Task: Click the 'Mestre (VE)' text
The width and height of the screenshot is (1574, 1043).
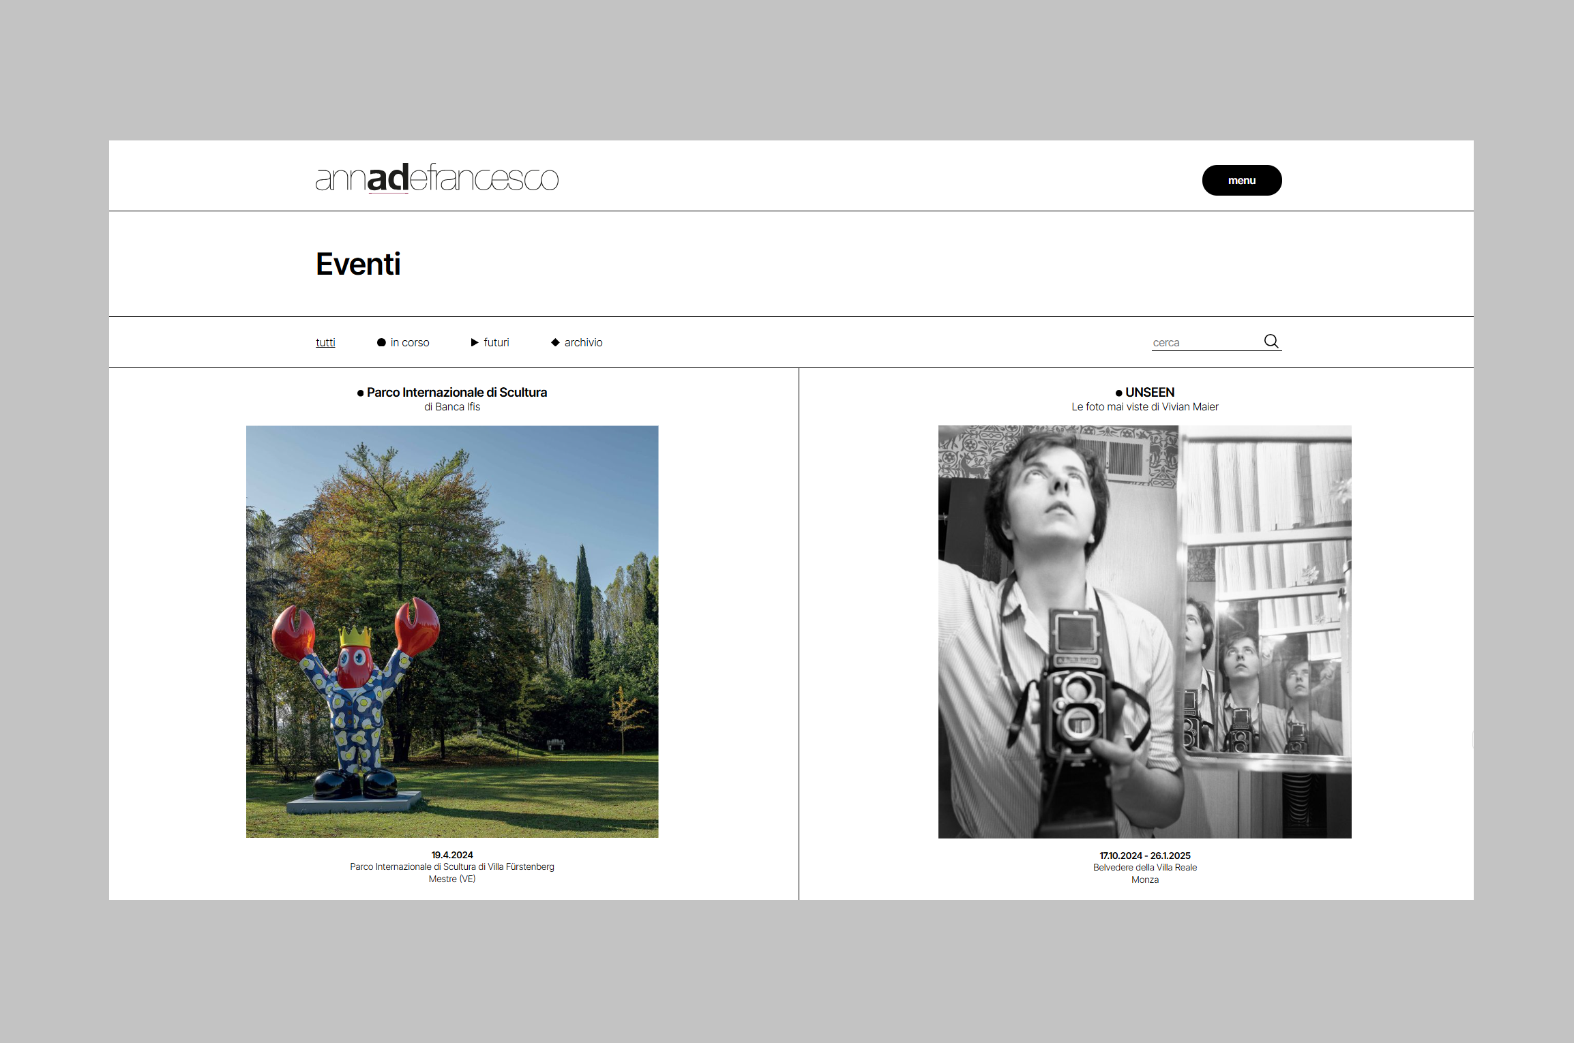Action: [x=452, y=879]
